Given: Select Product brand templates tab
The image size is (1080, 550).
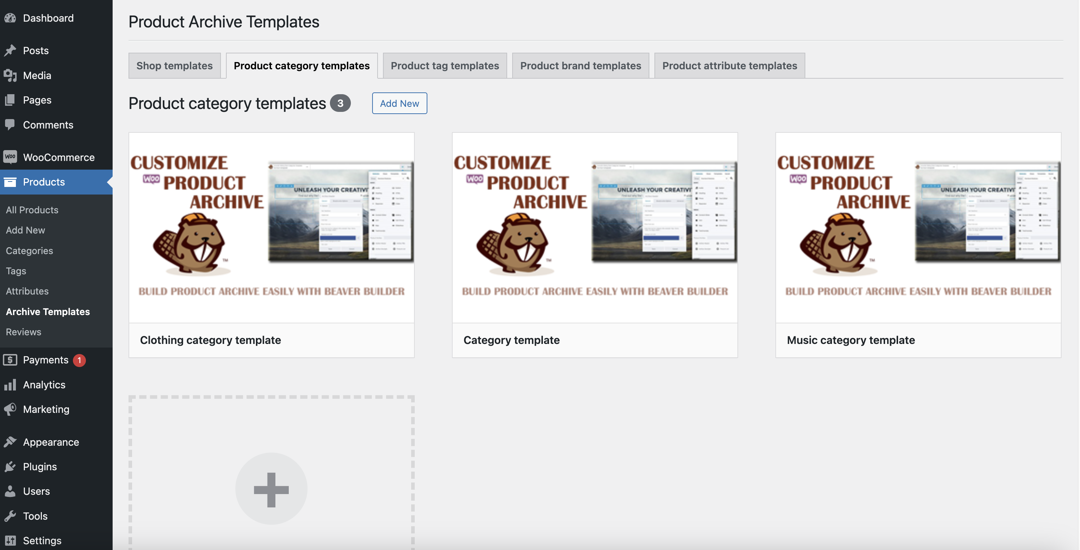Looking at the screenshot, I should [x=580, y=66].
